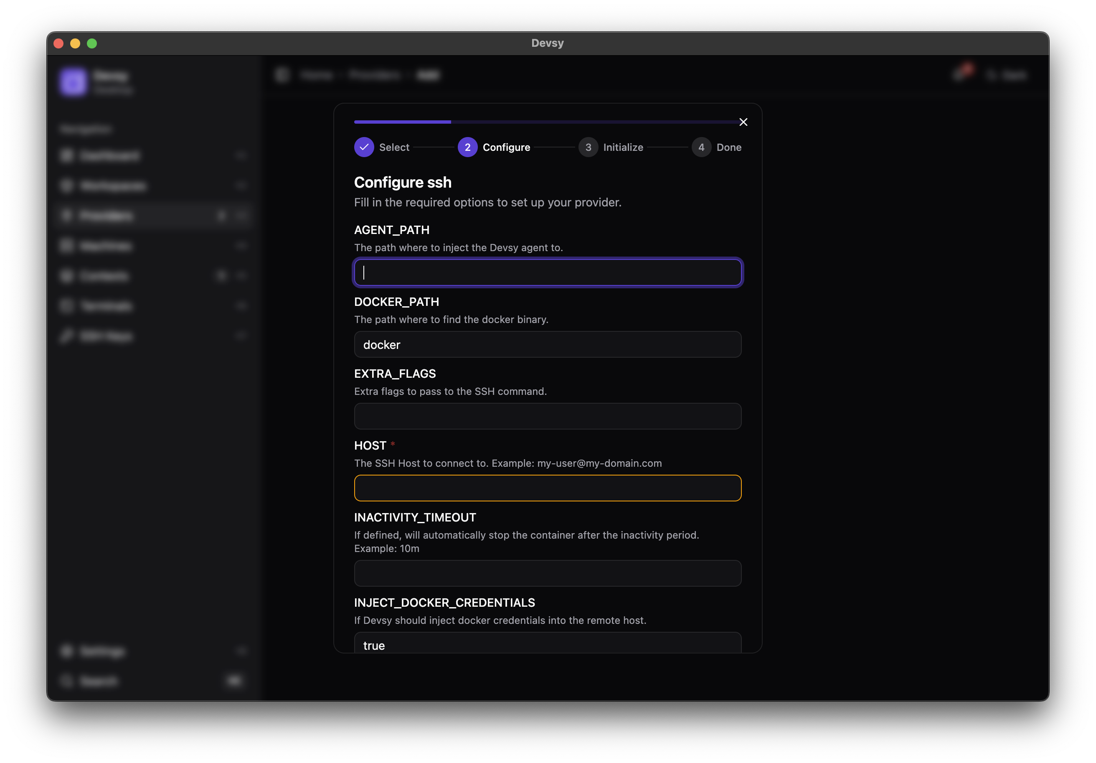
Task: Minimize the Devsy window with the yellow button
Action: pyautogui.click(x=76, y=43)
